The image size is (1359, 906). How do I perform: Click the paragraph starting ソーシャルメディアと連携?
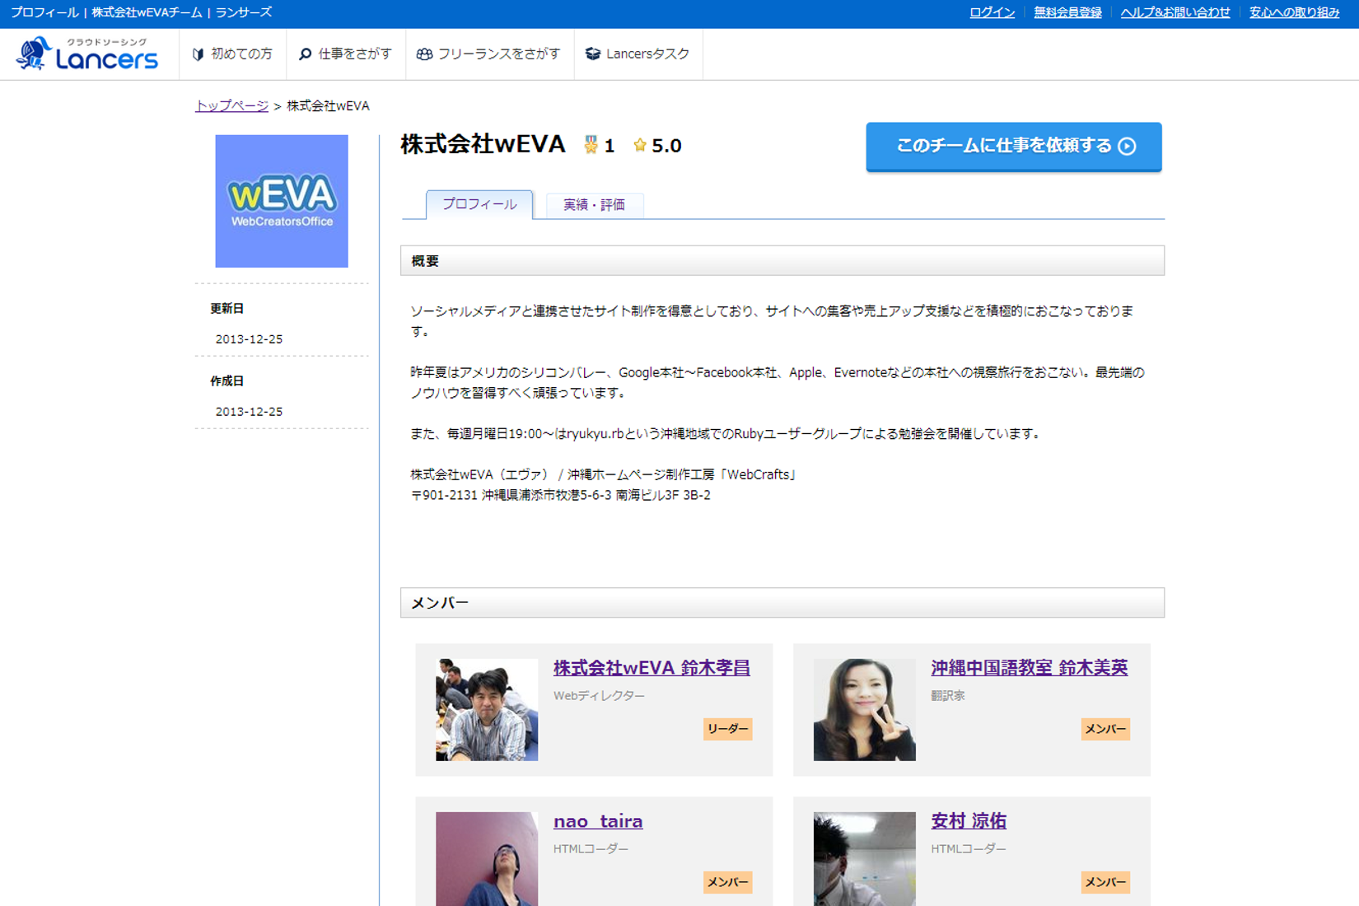773,321
